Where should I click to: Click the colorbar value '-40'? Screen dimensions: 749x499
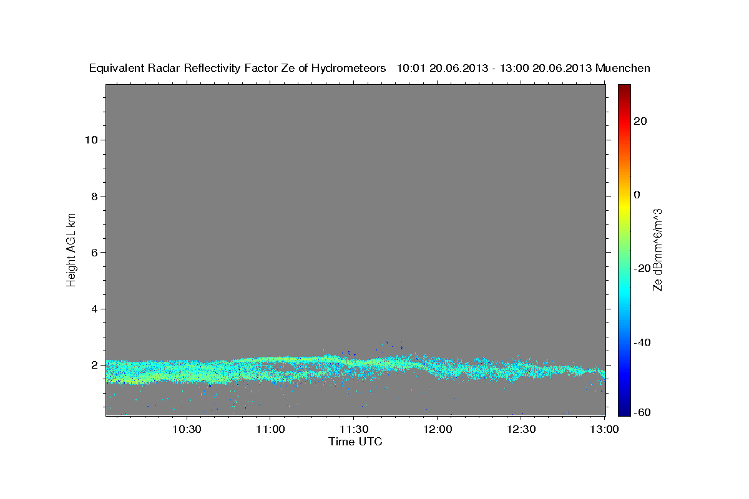(642, 342)
